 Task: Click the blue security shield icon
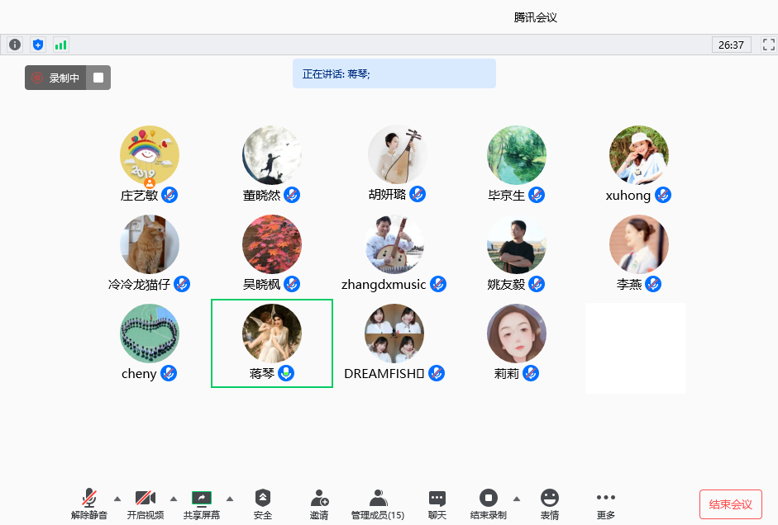[37, 45]
